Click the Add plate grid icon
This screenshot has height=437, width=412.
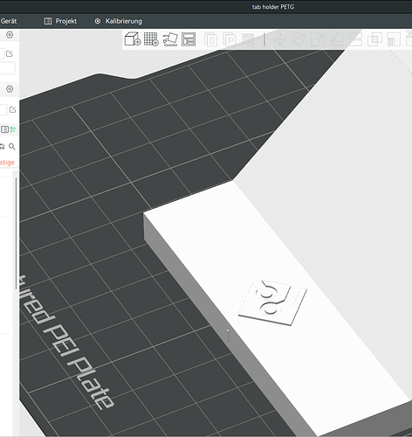pyautogui.click(x=151, y=39)
